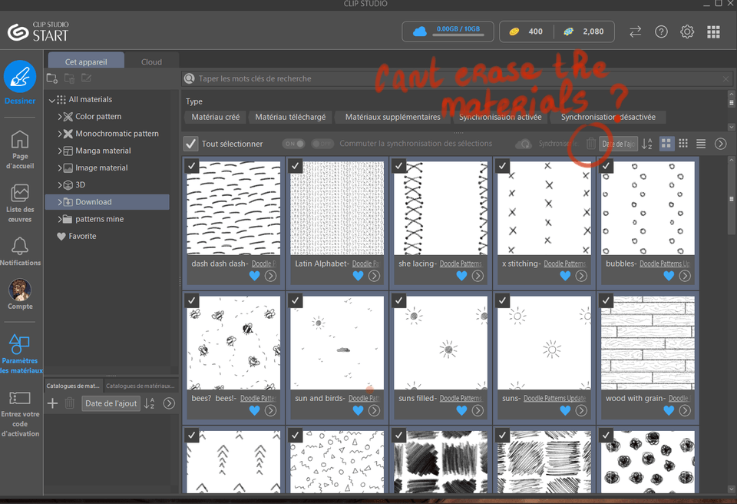The image size is (737, 504).
Task: Unfavorite the sun and birds material heart
Action: click(x=358, y=410)
